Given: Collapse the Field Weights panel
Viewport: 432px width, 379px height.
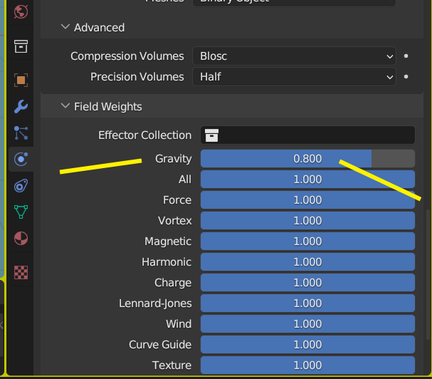Looking at the screenshot, I should pos(65,106).
